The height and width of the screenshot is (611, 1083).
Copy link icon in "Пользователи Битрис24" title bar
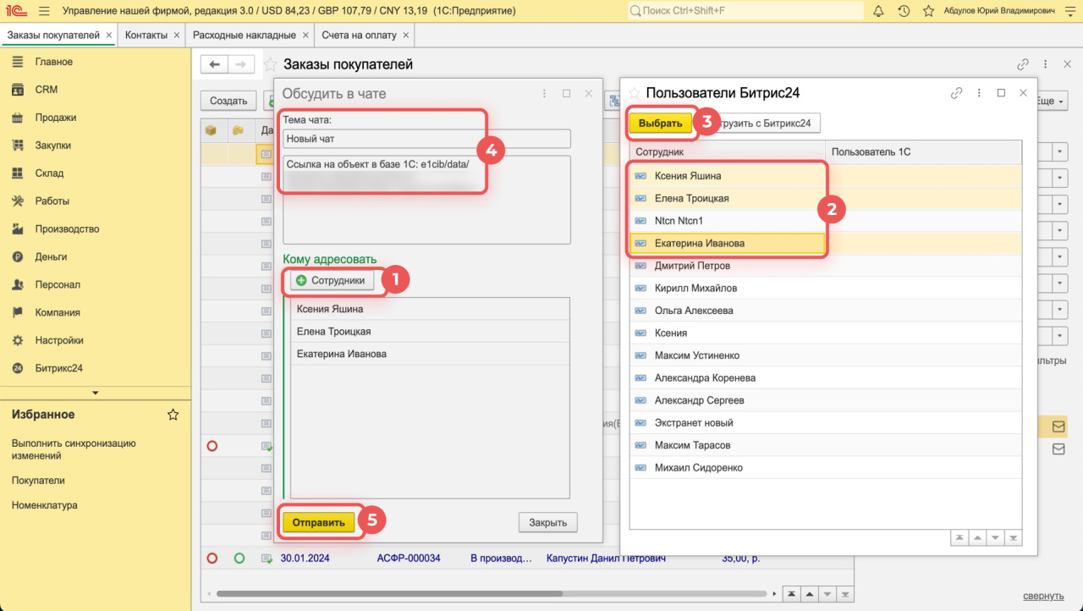956,93
